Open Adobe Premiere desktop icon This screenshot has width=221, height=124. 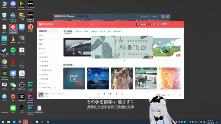30,99
